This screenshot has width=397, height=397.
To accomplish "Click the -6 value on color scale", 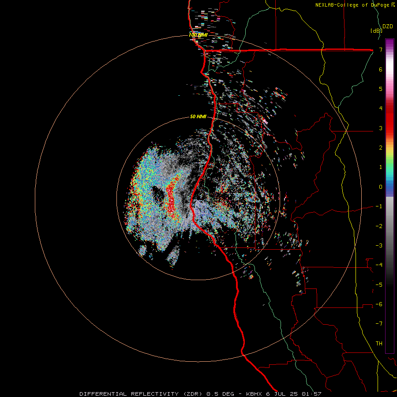I will coord(379,304).
